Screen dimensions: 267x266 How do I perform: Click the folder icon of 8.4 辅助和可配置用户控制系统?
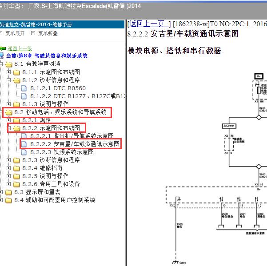(8, 200)
